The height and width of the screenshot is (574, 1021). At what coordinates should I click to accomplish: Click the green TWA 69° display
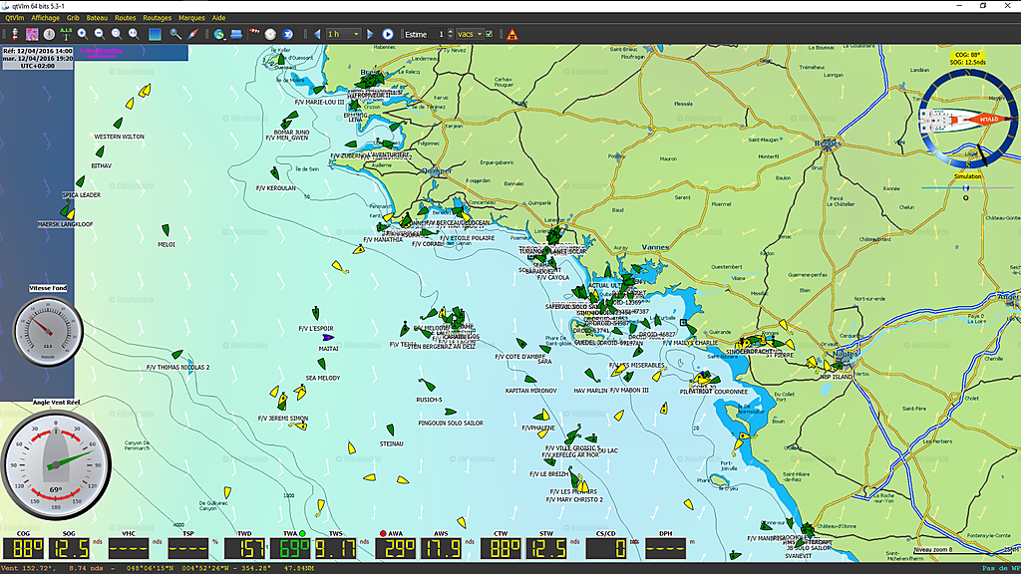(290, 548)
